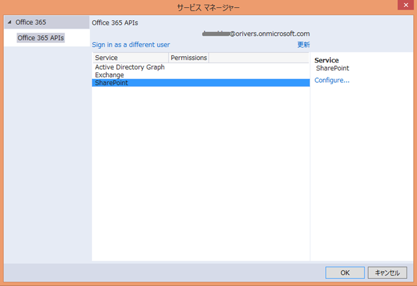
Task: Click the SharePoint name in details pane
Action: coord(332,68)
